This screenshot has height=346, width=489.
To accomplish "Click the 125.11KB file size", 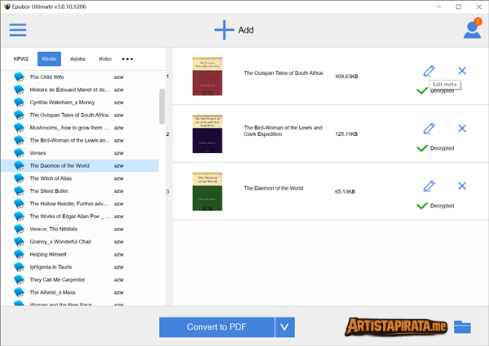I will click(346, 134).
